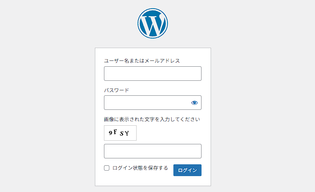Focus the CAPTCHA text input field

pyautogui.click(x=153, y=151)
